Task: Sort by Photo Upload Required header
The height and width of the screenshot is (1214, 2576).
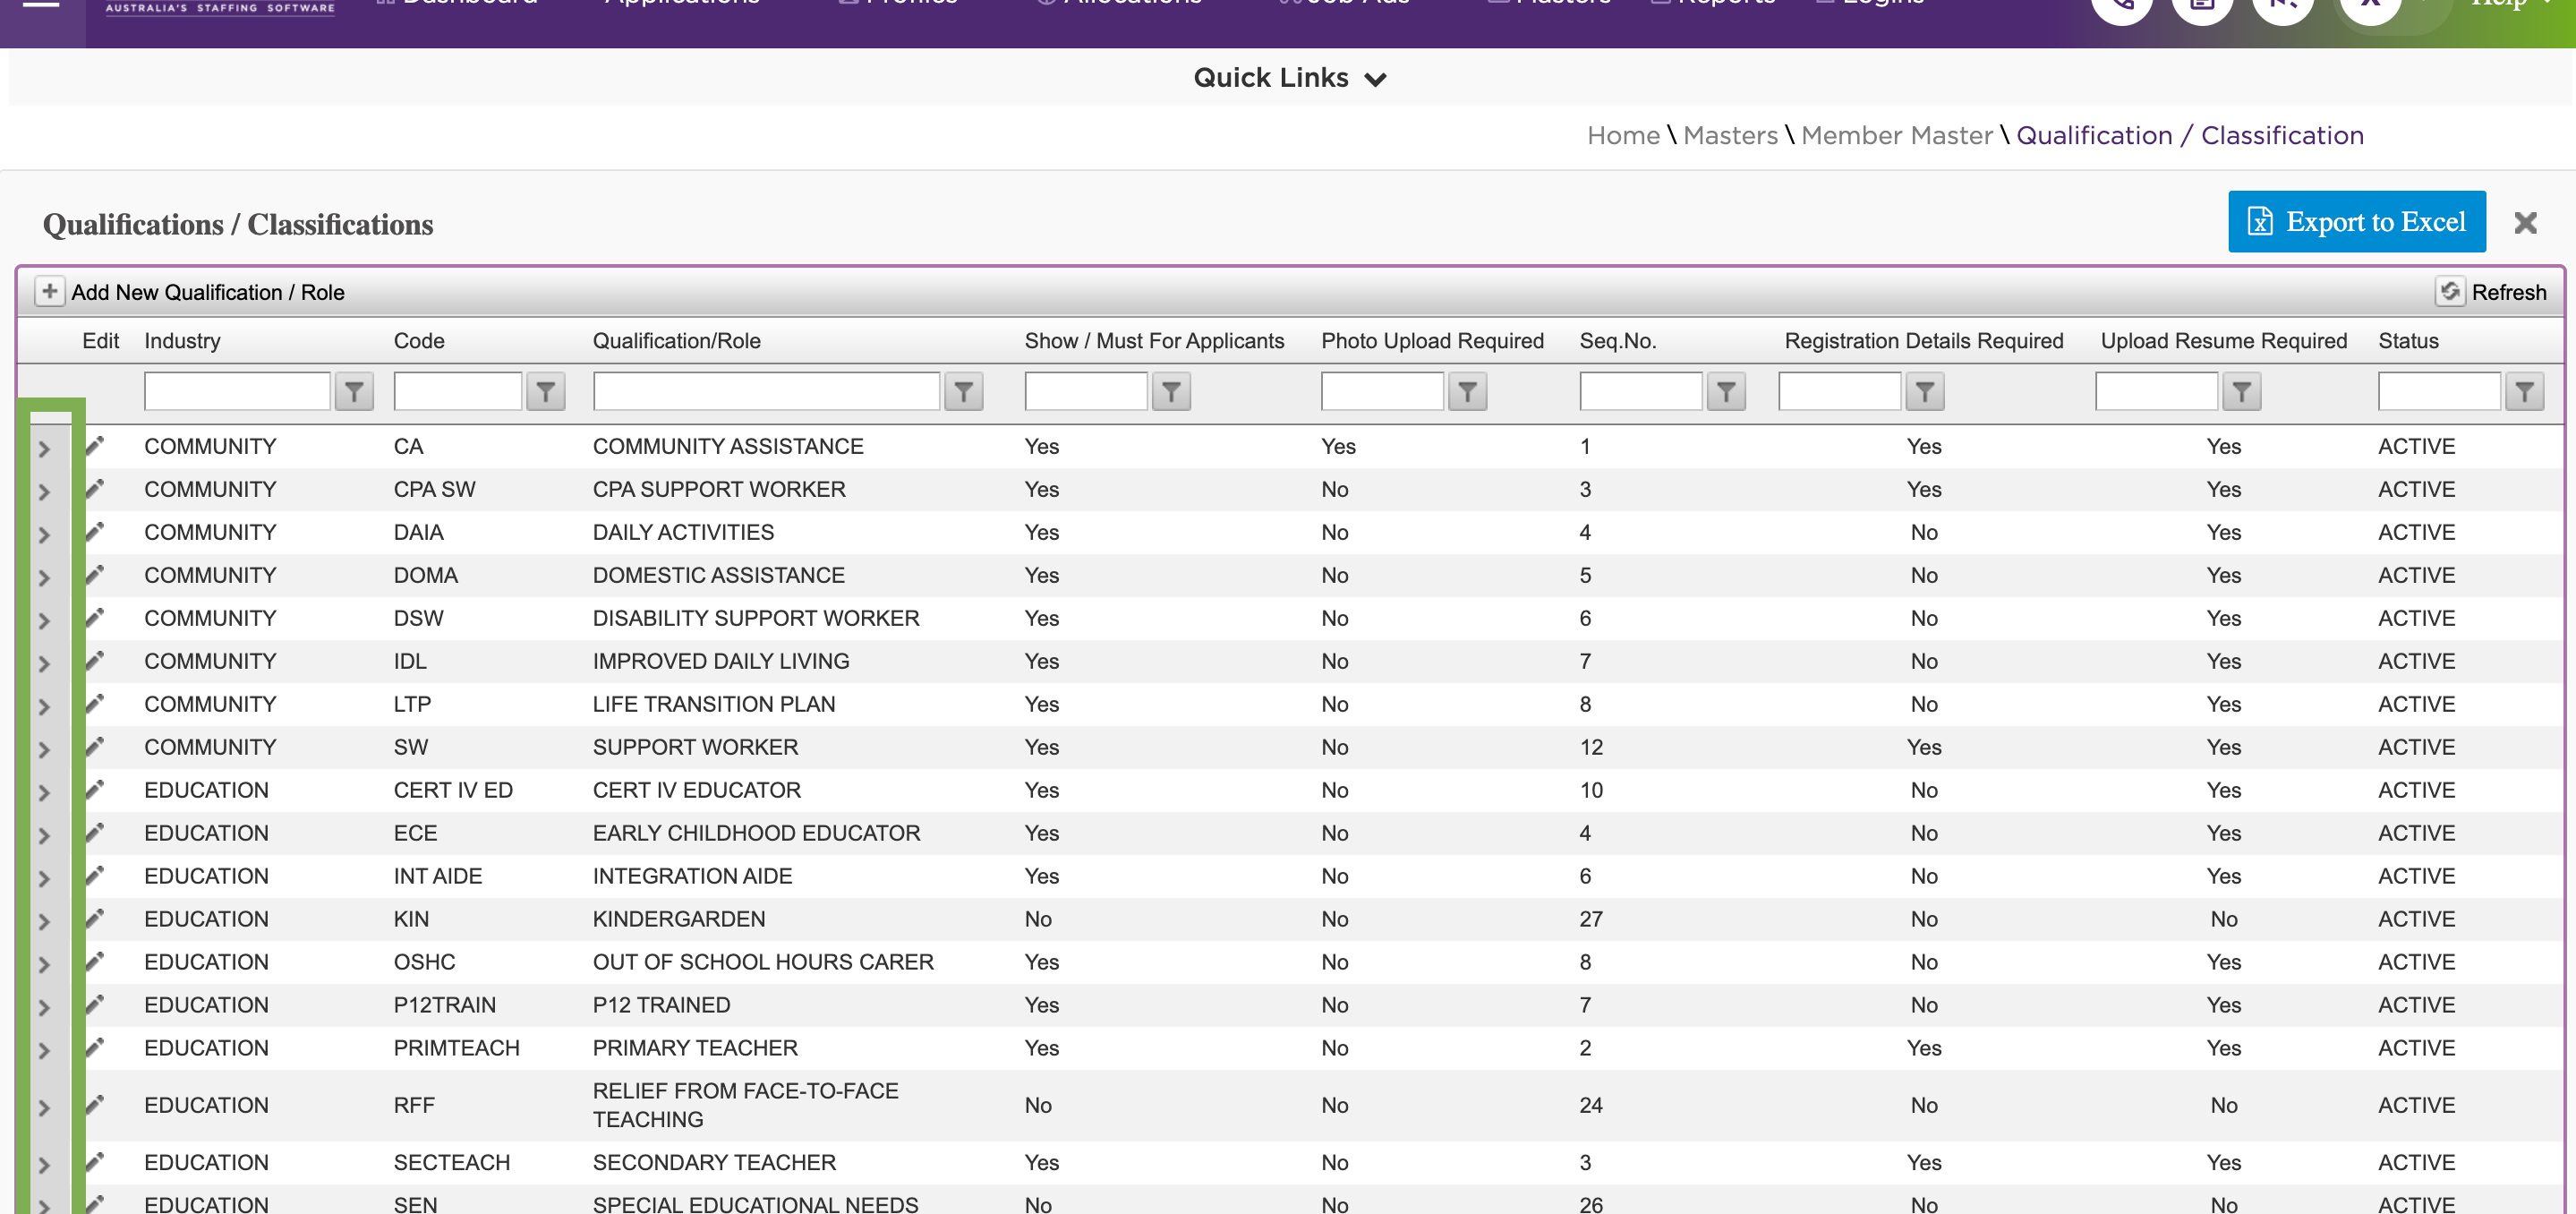Action: (x=1432, y=341)
